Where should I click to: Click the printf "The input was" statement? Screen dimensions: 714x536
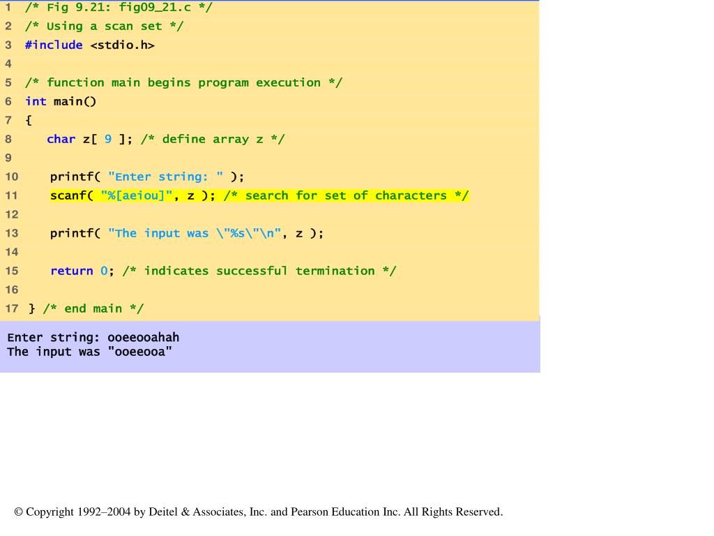[187, 233]
